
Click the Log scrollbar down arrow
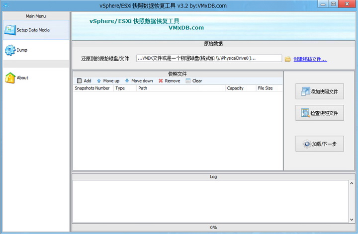click(x=352, y=220)
